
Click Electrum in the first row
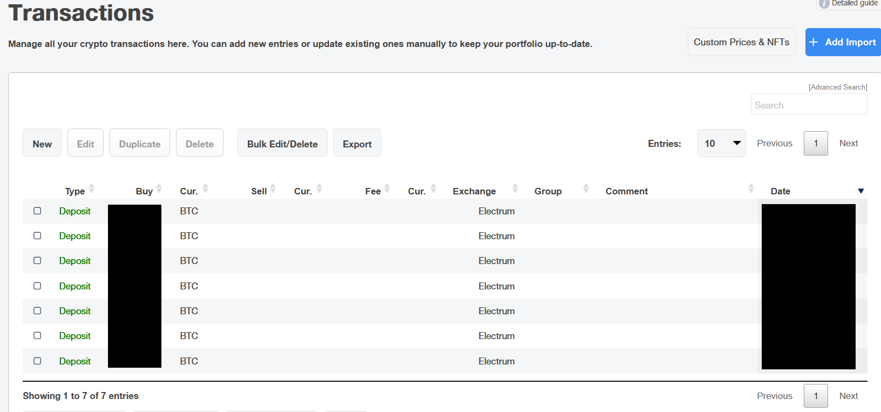click(497, 211)
